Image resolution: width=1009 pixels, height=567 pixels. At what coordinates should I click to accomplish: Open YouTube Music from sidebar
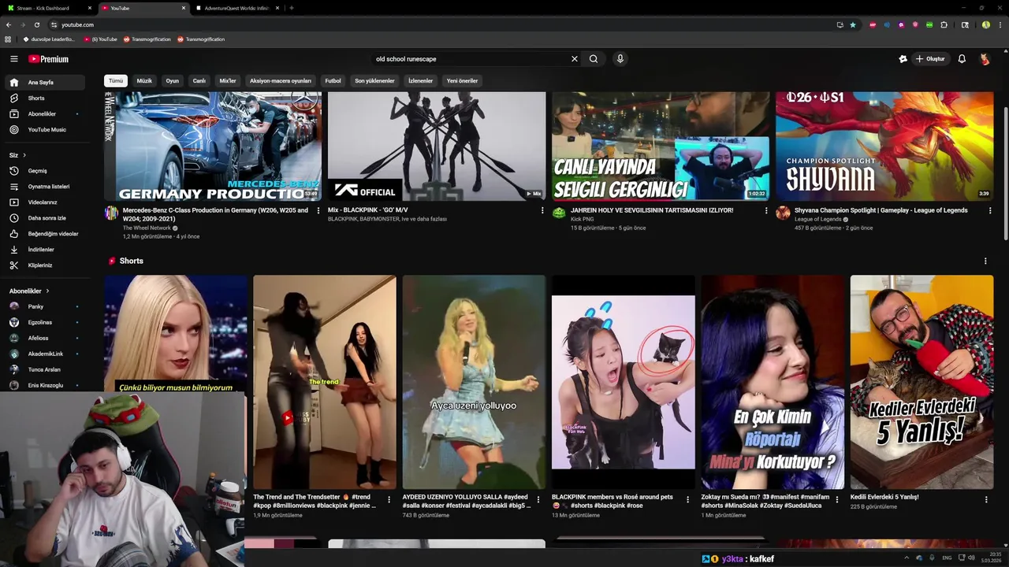pyautogui.click(x=44, y=129)
